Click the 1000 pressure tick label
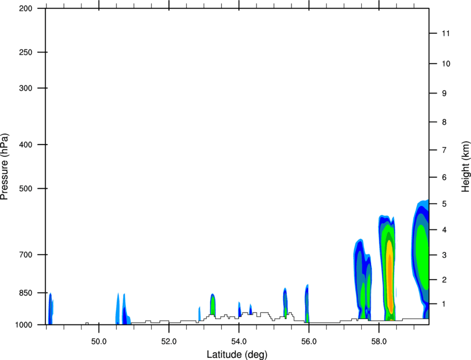The image size is (471, 360). tap(24, 325)
